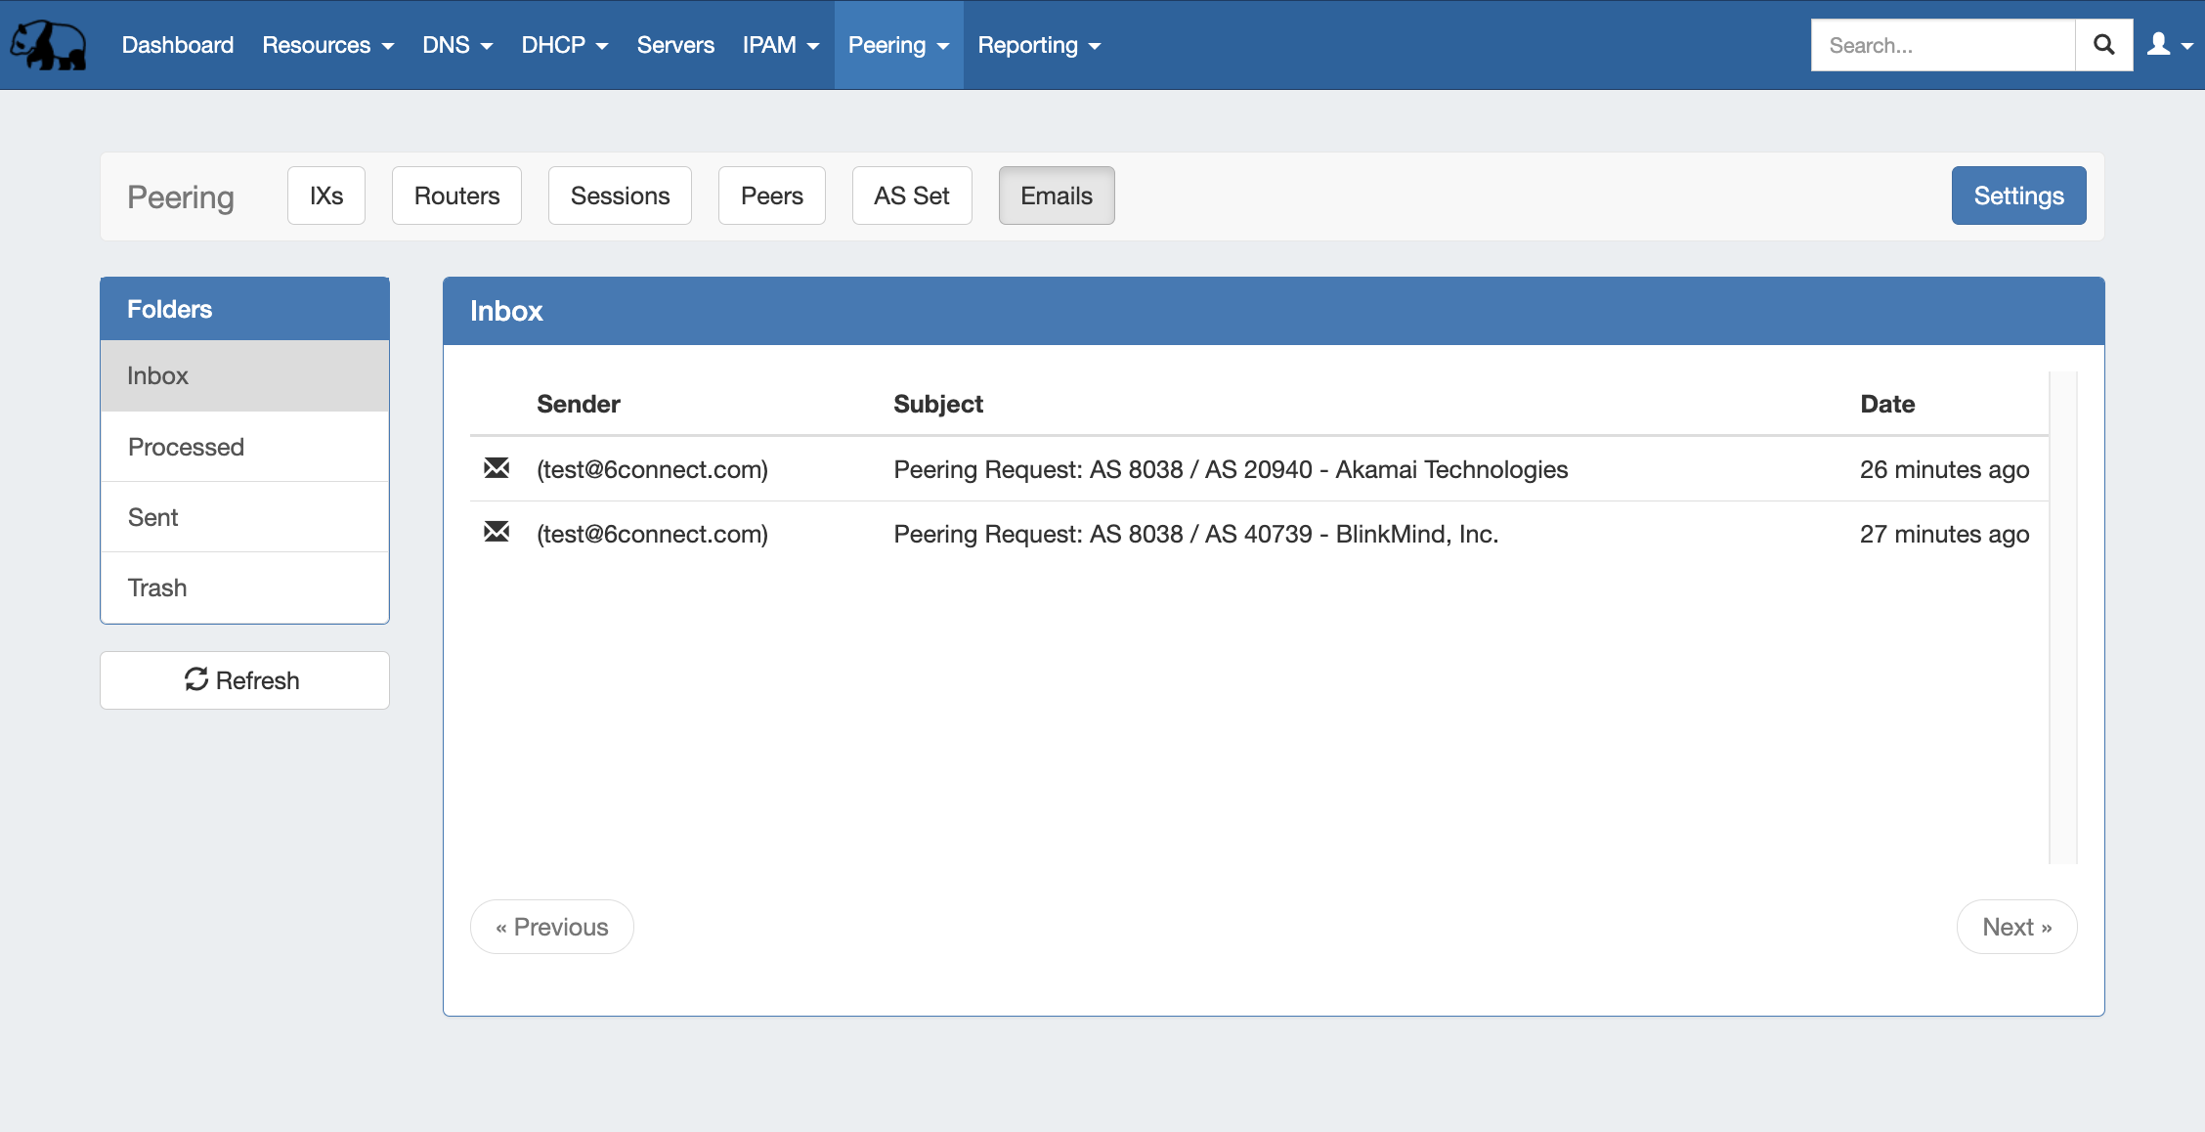Image resolution: width=2205 pixels, height=1132 pixels.
Task: Open the IPAM dropdown
Action: (x=780, y=45)
